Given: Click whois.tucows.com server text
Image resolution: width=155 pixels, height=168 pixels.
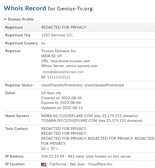Looking at the screenshot, I should tap(82, 66).
